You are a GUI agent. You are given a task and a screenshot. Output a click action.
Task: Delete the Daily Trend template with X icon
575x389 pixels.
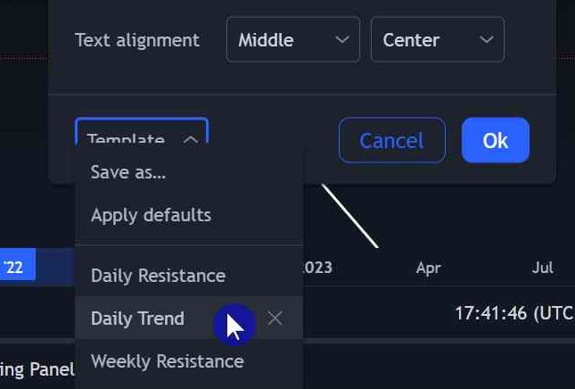[x=275, y=318]
